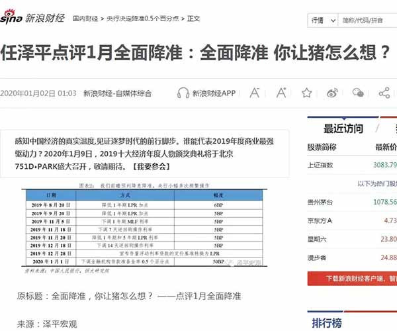This screenshot has height=331, width=397.
Task: Click the 原标题 line text
Action: point(129,296)
